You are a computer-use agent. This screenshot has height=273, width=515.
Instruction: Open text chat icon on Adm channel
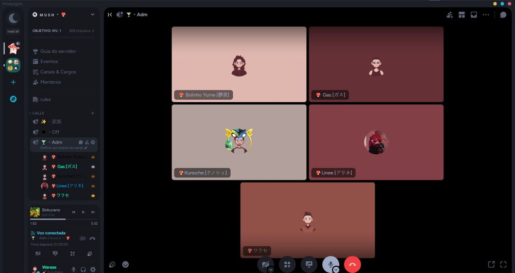81,142
